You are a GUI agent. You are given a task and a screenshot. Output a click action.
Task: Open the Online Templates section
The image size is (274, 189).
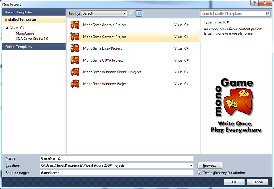tap(34, 46)
